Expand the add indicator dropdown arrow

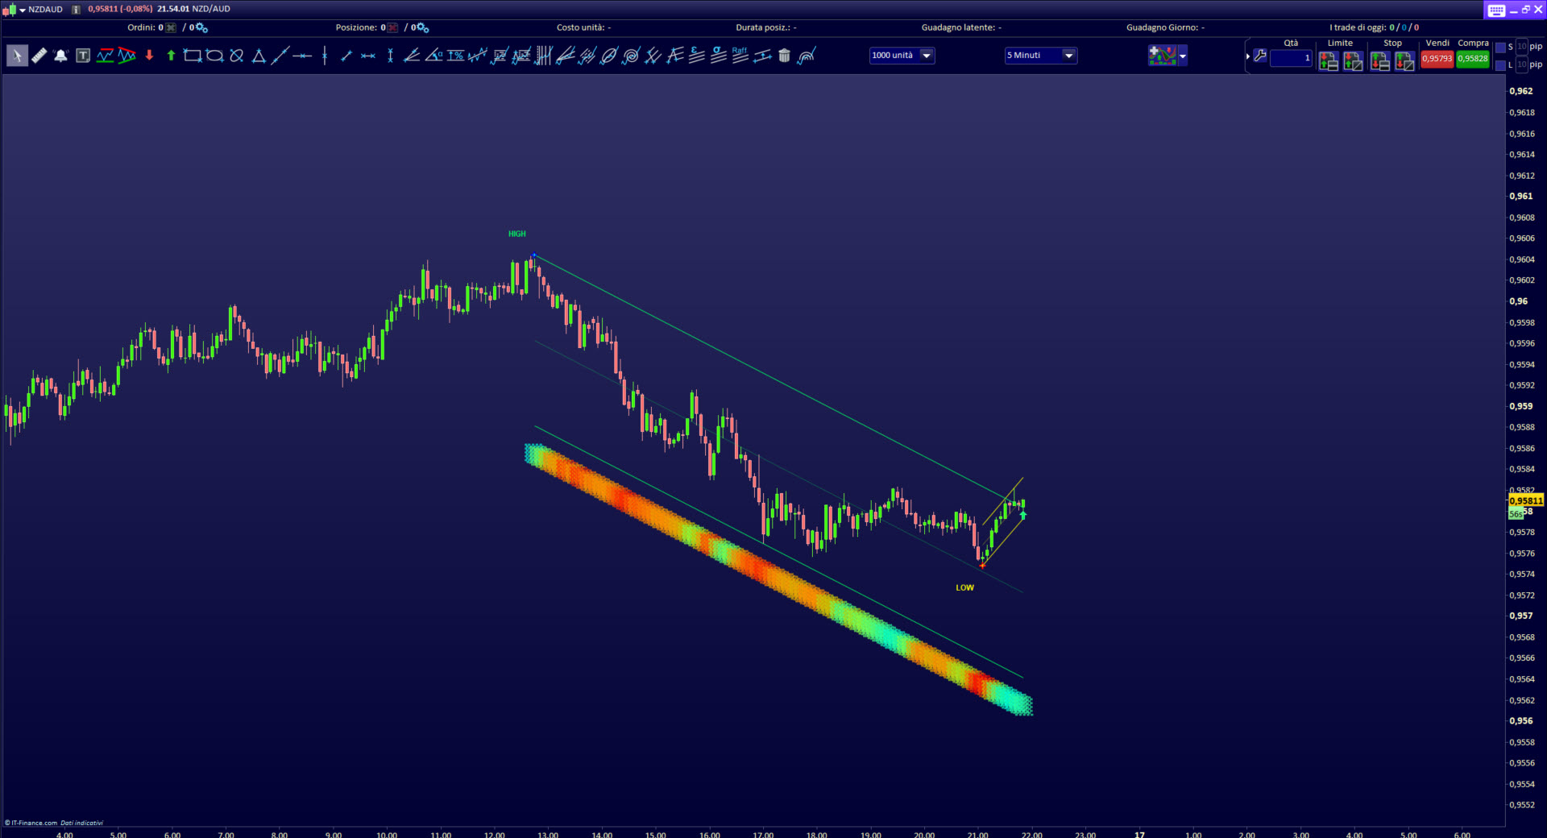(x=1183, y=56)
